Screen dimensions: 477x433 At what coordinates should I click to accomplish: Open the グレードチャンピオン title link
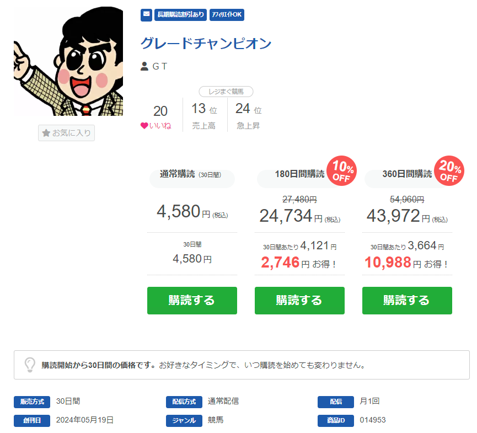(206, 43)
